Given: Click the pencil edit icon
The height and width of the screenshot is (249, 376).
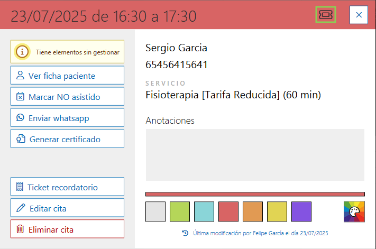Looking at the screenshot, I should [21, 208].
